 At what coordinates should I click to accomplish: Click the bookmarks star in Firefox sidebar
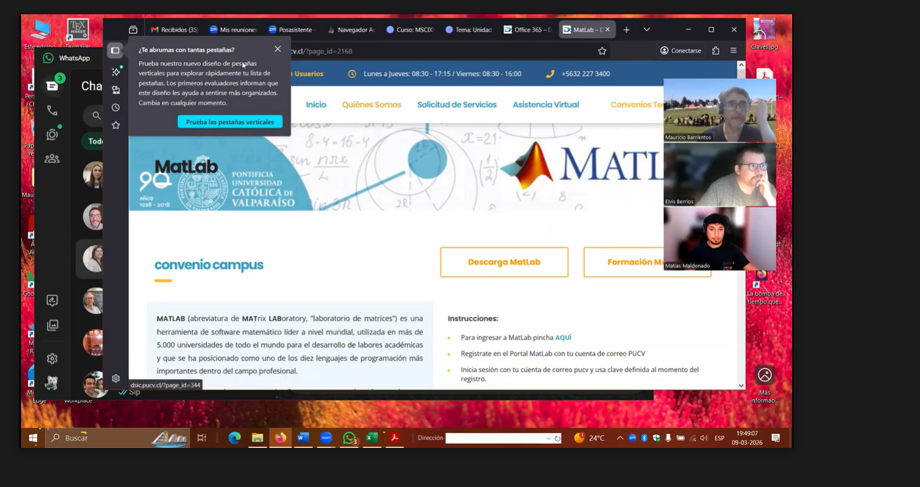115,125
